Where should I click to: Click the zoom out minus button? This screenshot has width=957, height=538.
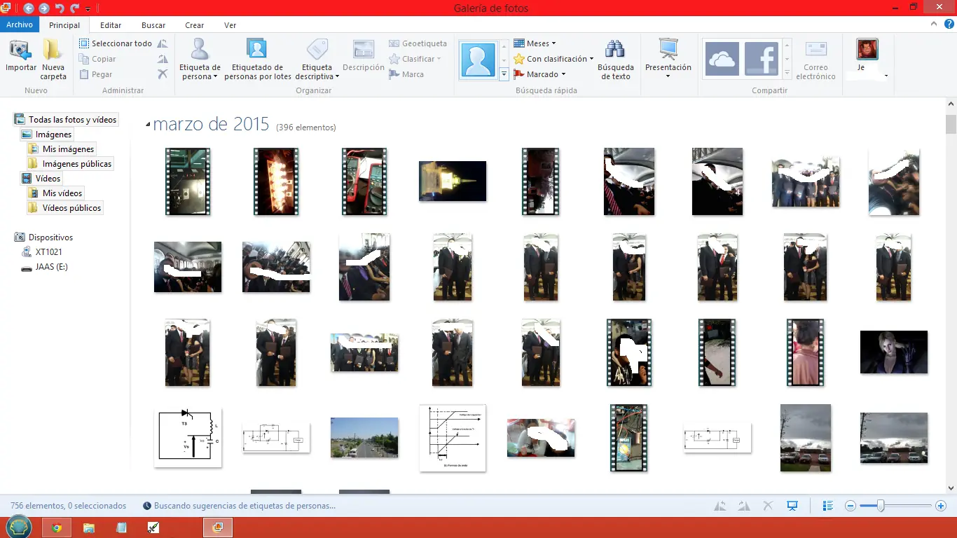[851, 506]
